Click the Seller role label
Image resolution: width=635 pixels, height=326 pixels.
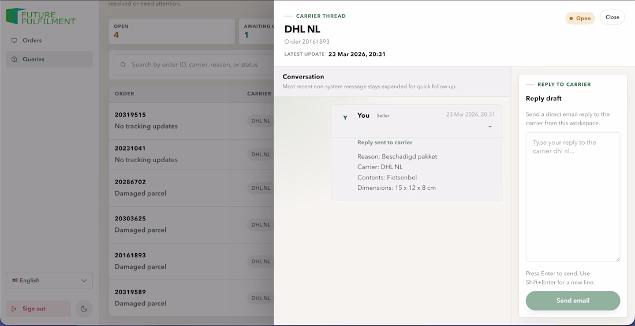click(x=383, y=116)
